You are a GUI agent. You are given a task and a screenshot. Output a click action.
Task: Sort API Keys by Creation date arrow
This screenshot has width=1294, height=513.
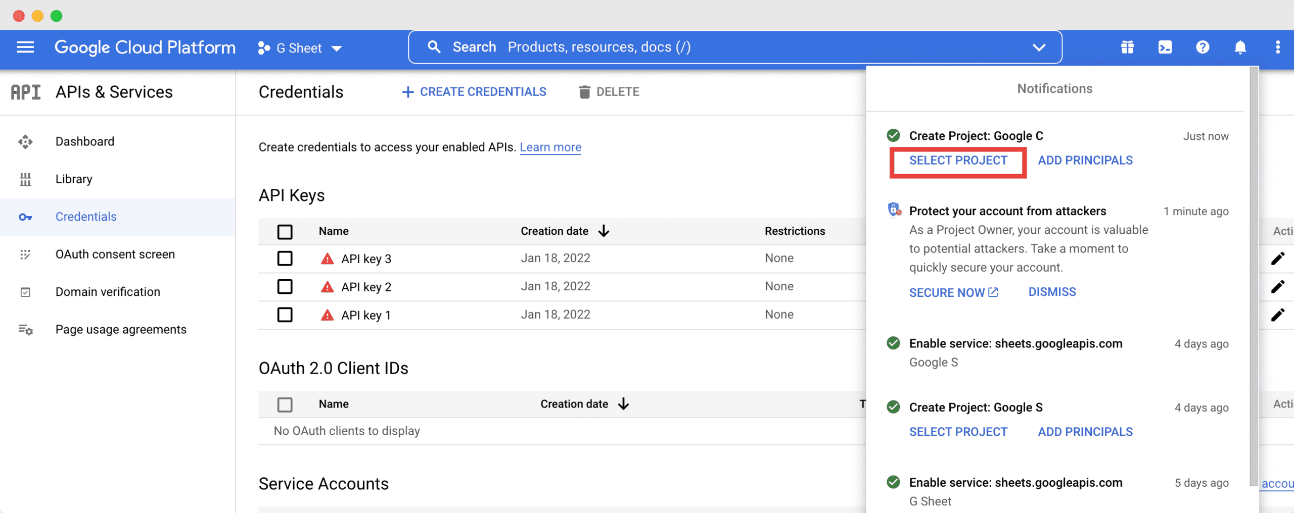604,231
